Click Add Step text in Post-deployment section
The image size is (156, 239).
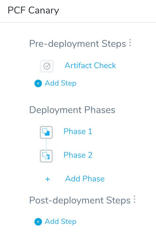[61, 222]
